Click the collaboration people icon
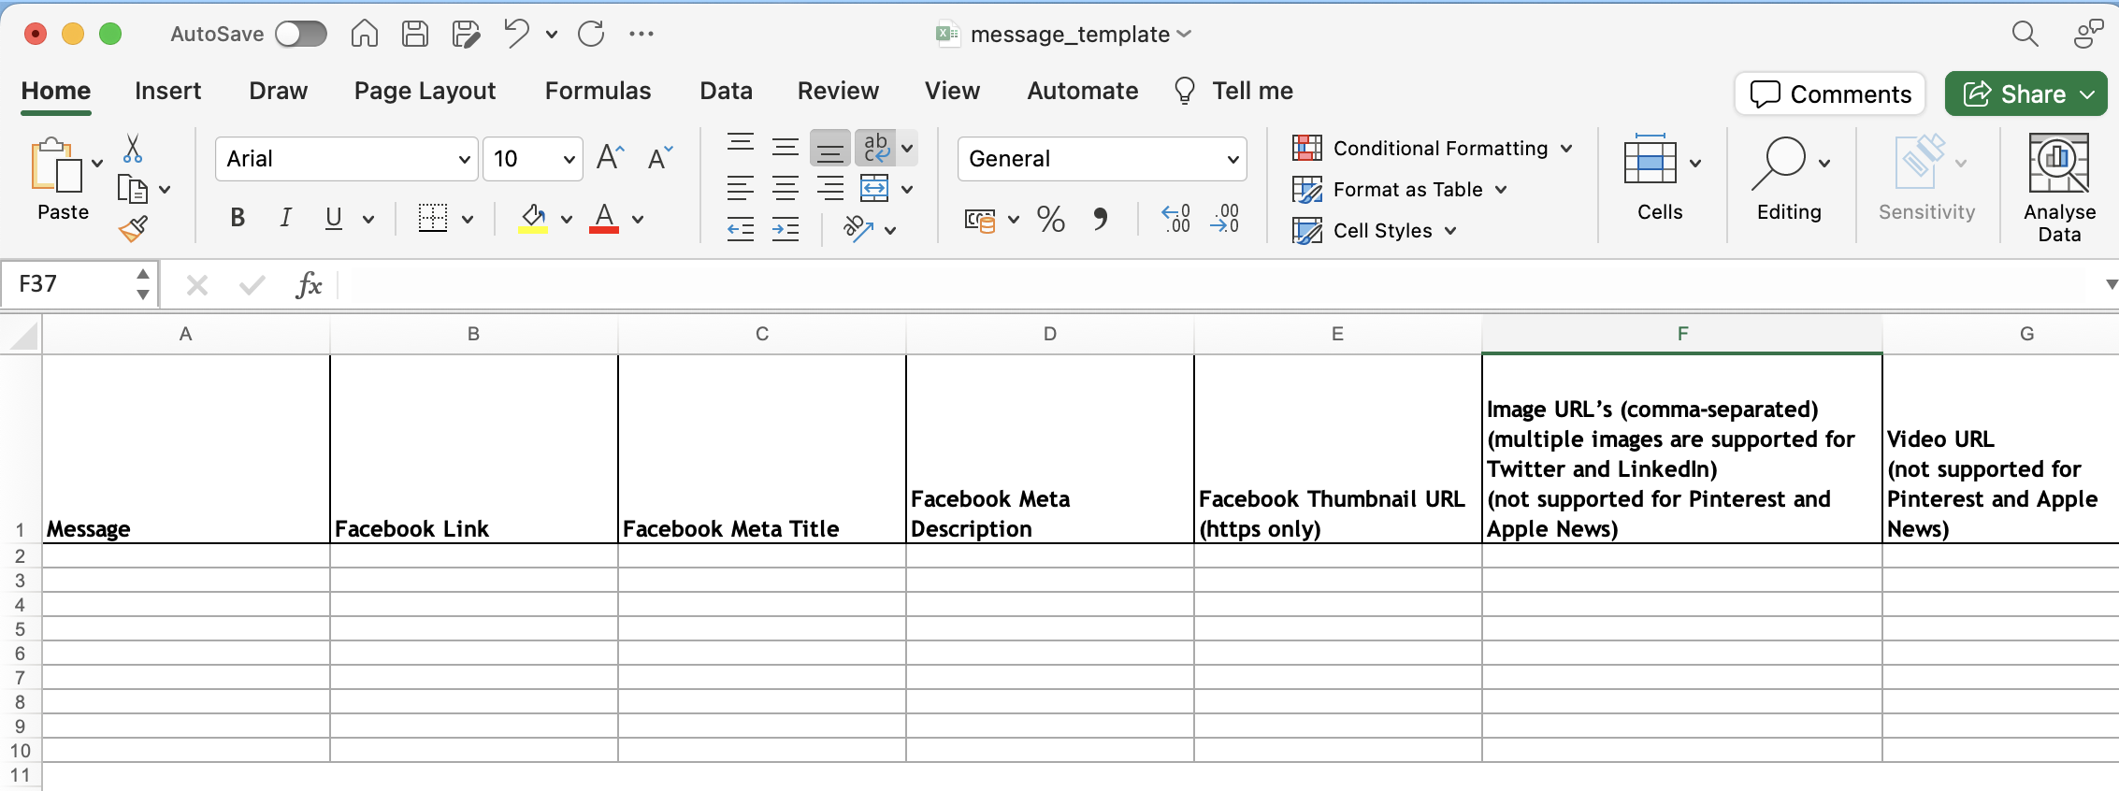2119x791 pixels. (x=2088, y=35)
